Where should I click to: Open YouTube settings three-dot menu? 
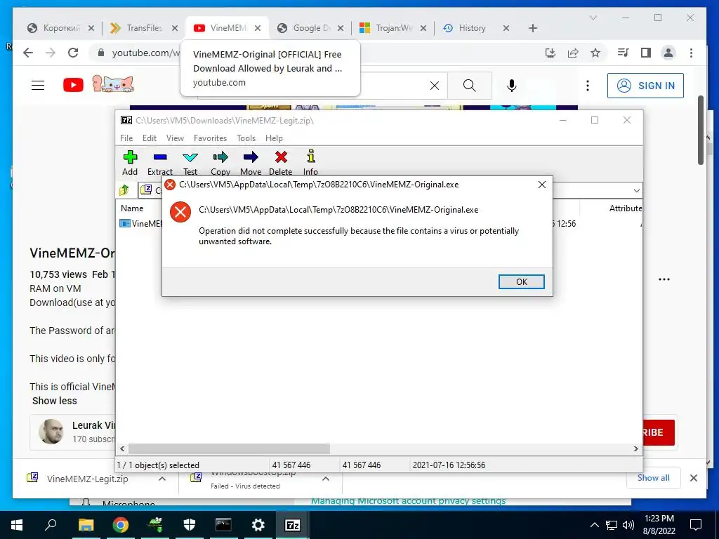(x=588, y=86)
